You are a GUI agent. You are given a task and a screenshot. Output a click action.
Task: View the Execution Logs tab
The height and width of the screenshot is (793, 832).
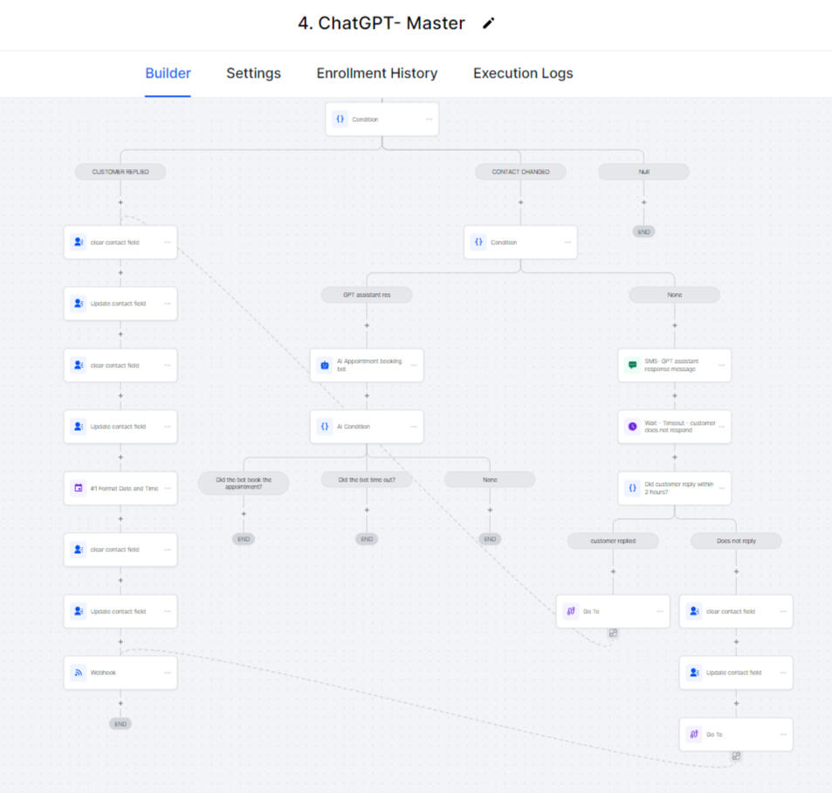click(523, 73)
